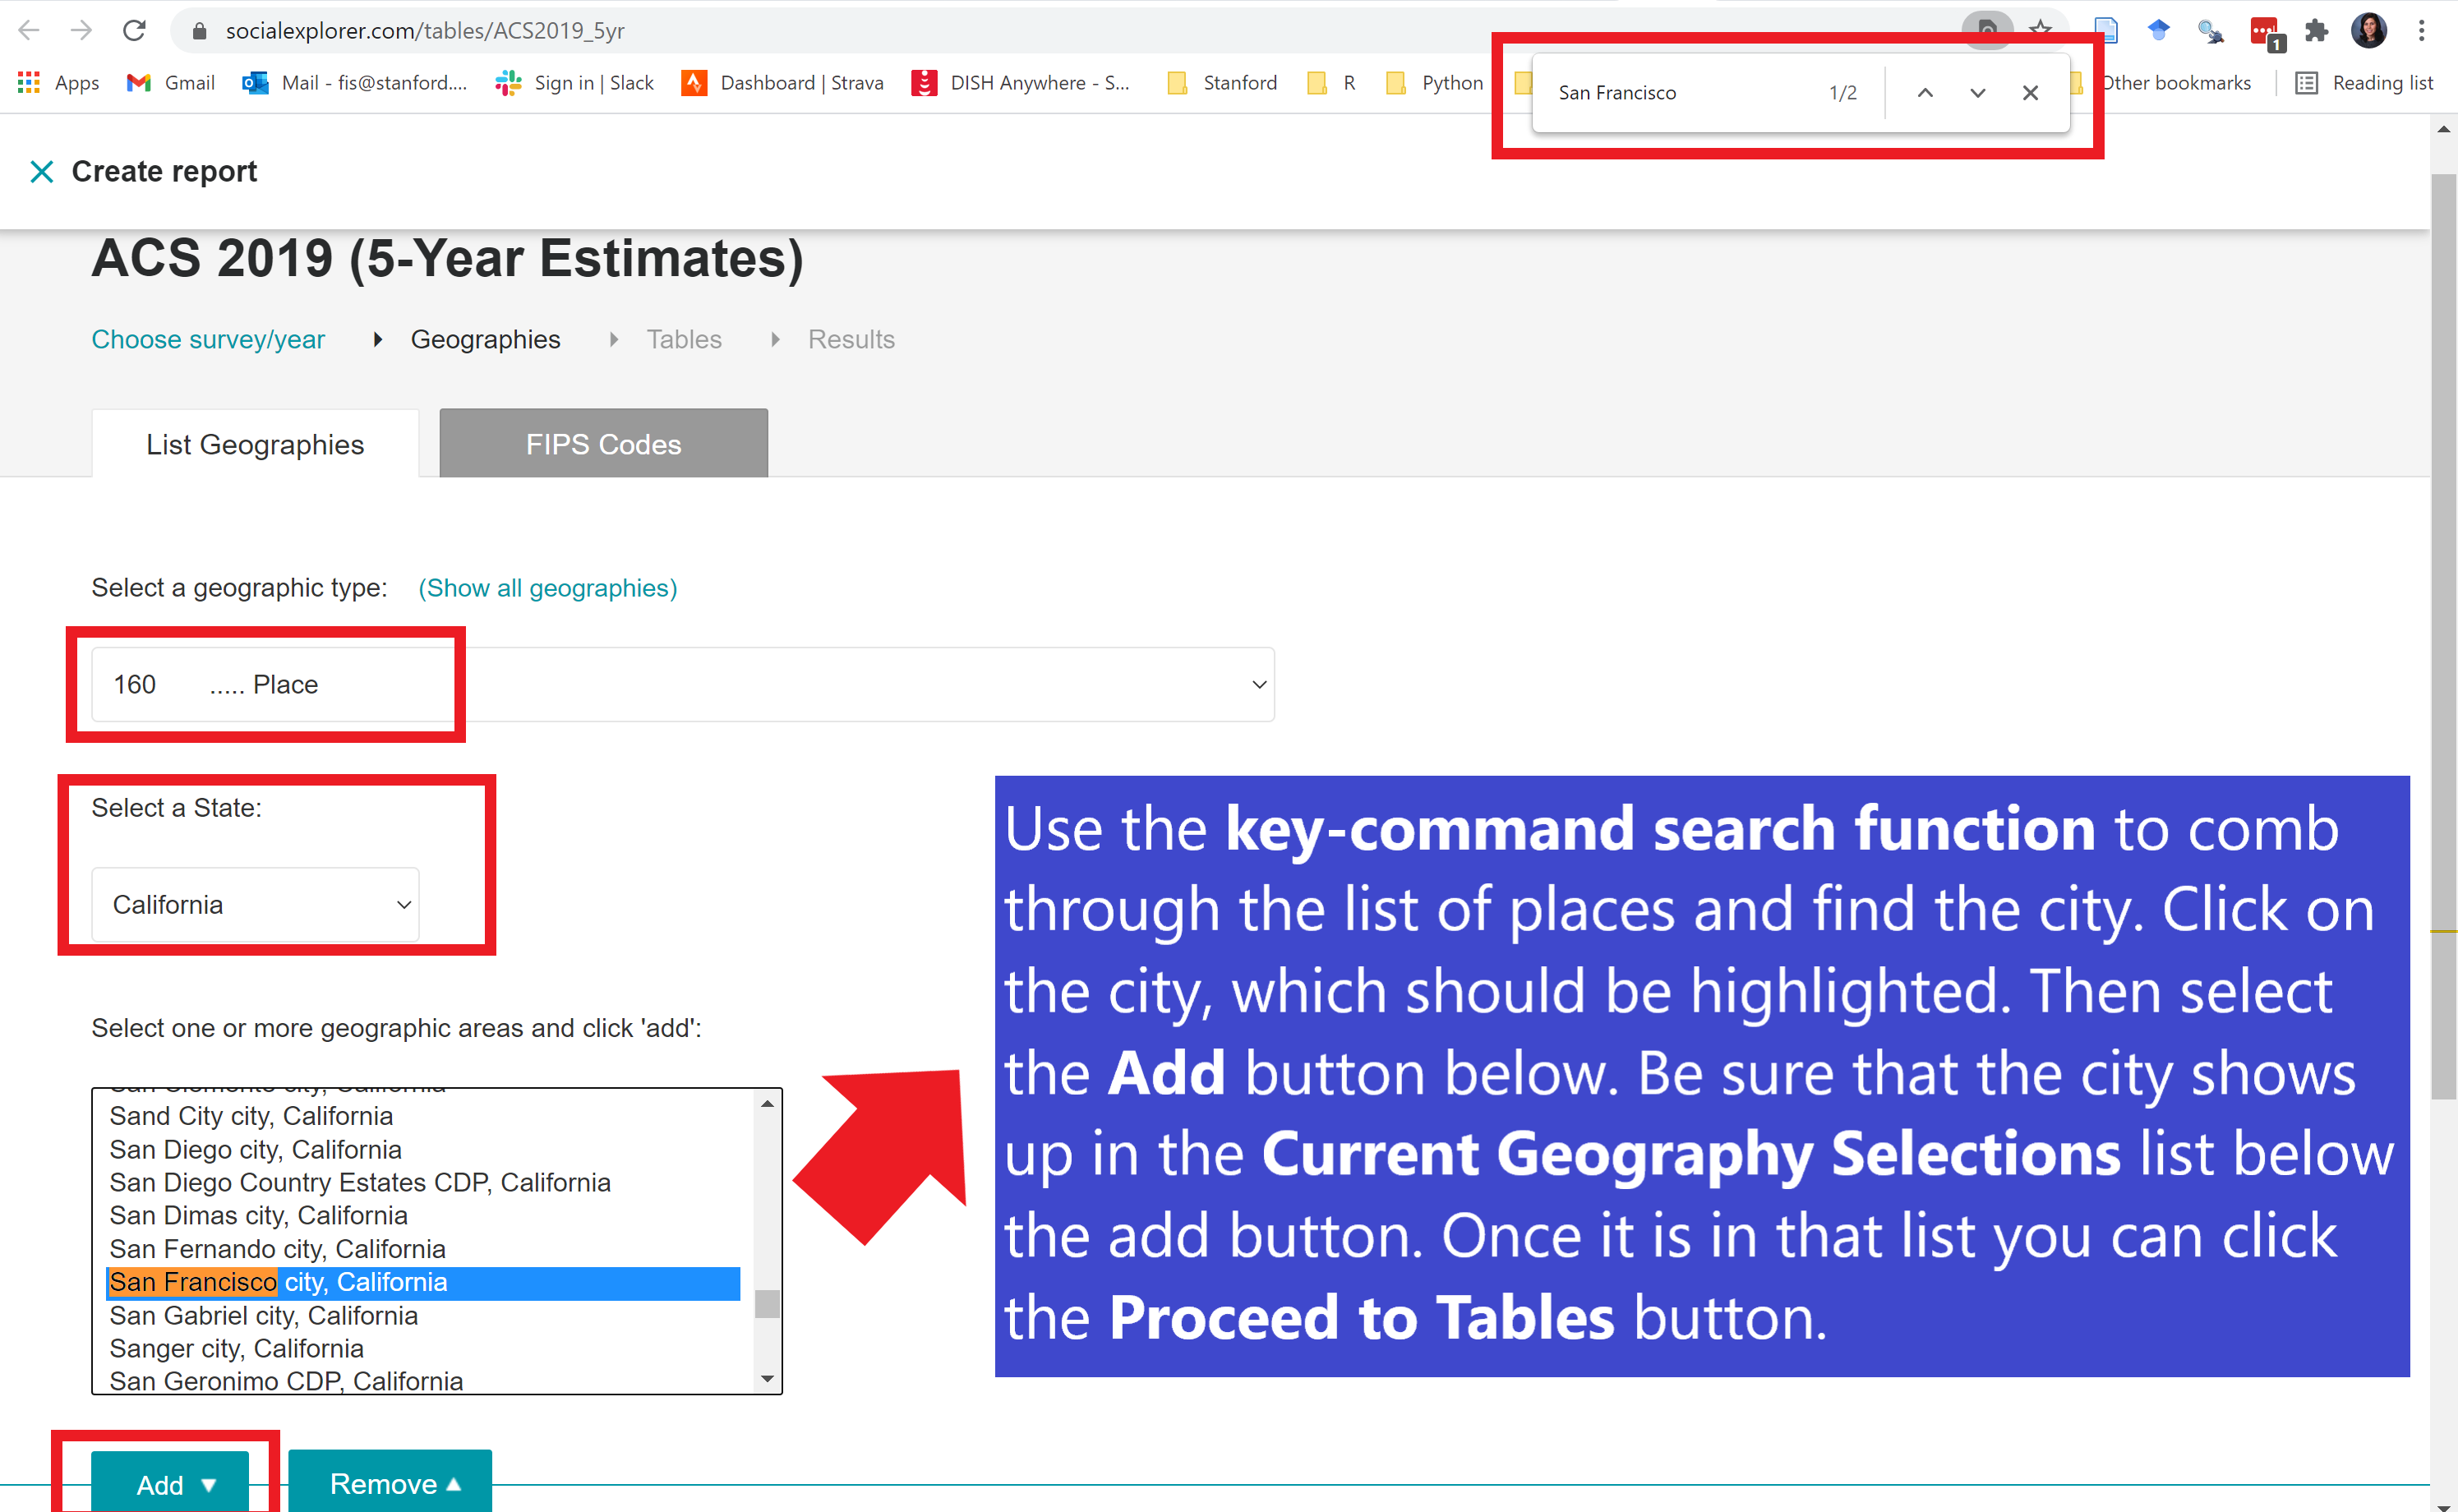
Task: Close the Create report panel X icon
Action: [x=41, y=172]
